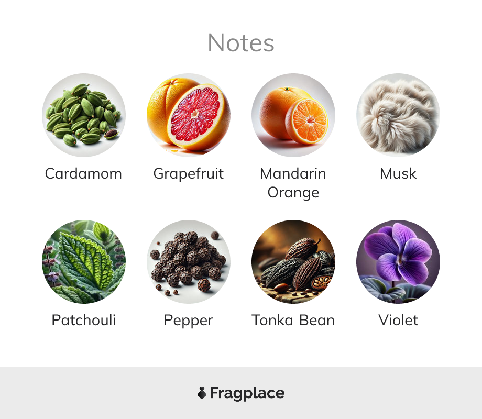Select the Grapefruit text label

point(189,174)
